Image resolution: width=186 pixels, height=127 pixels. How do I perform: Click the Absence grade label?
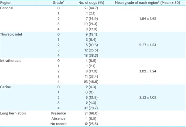coord(58,118)
